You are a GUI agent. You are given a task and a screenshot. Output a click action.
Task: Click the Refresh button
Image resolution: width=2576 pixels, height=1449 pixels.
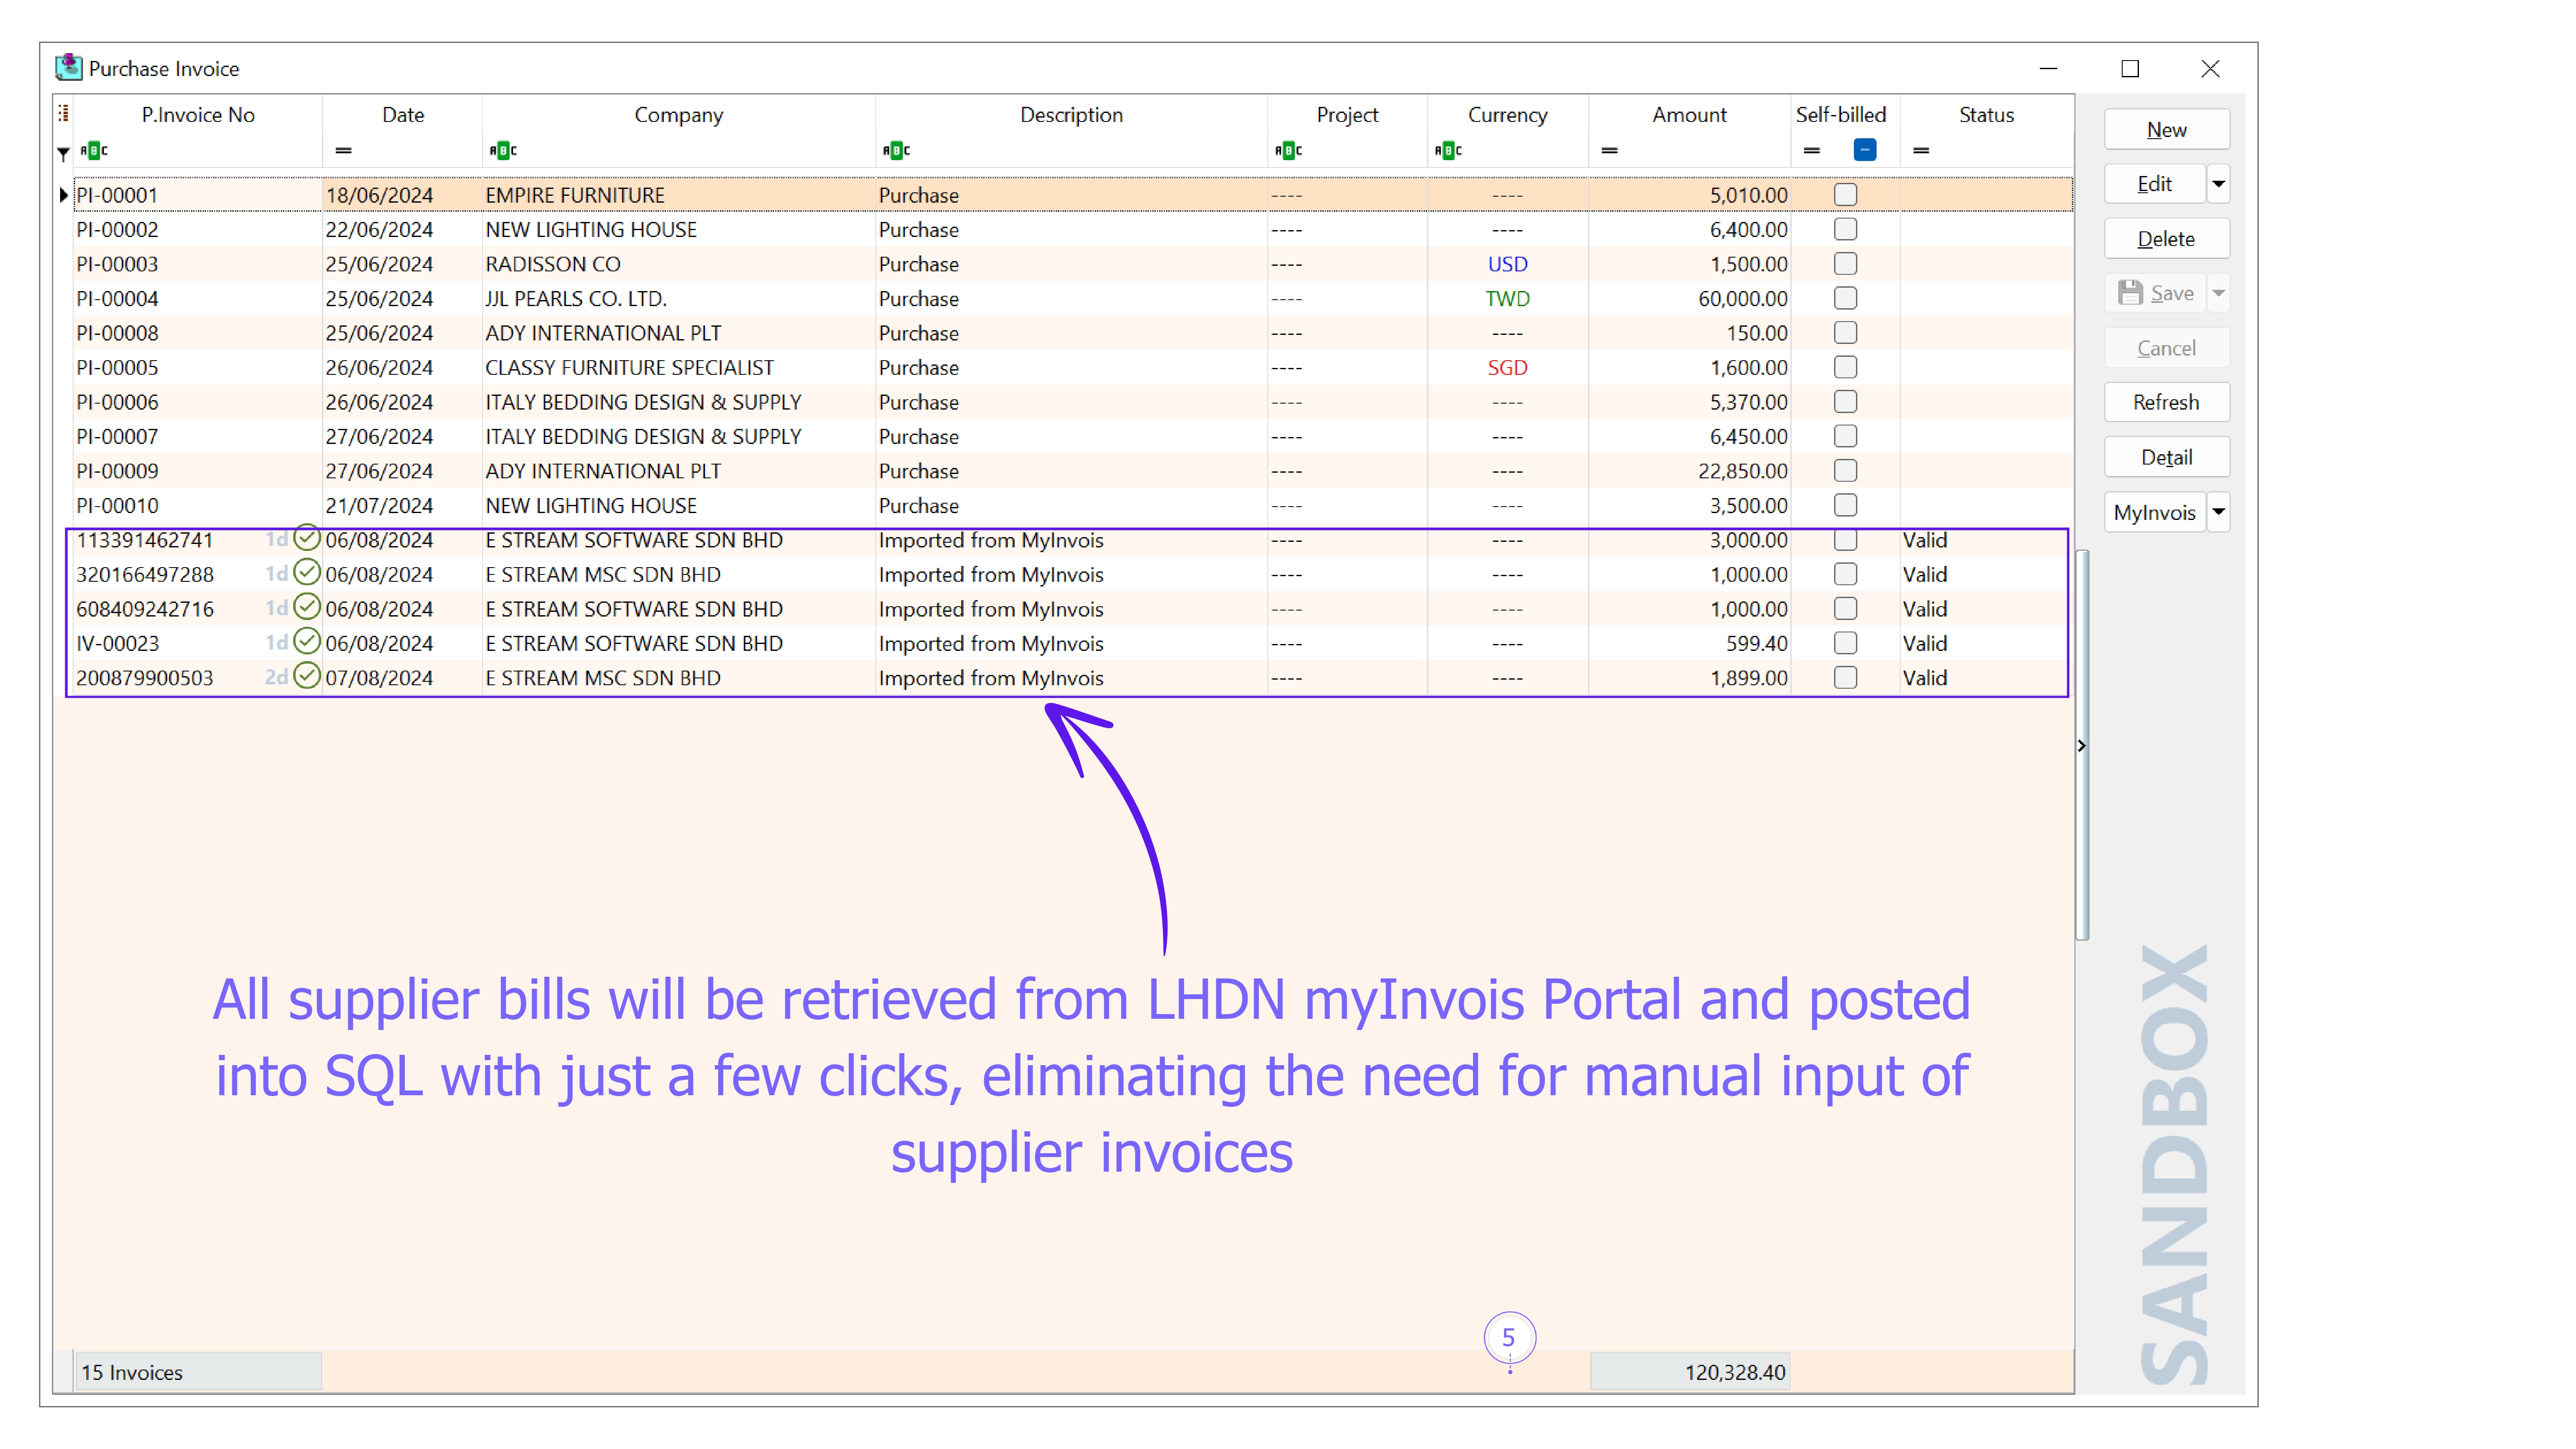click(x=2166, y=402)
